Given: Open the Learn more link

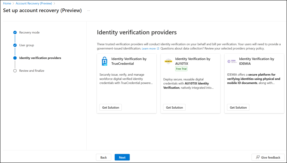Looking at the screenshot, I should pos(149,48).
